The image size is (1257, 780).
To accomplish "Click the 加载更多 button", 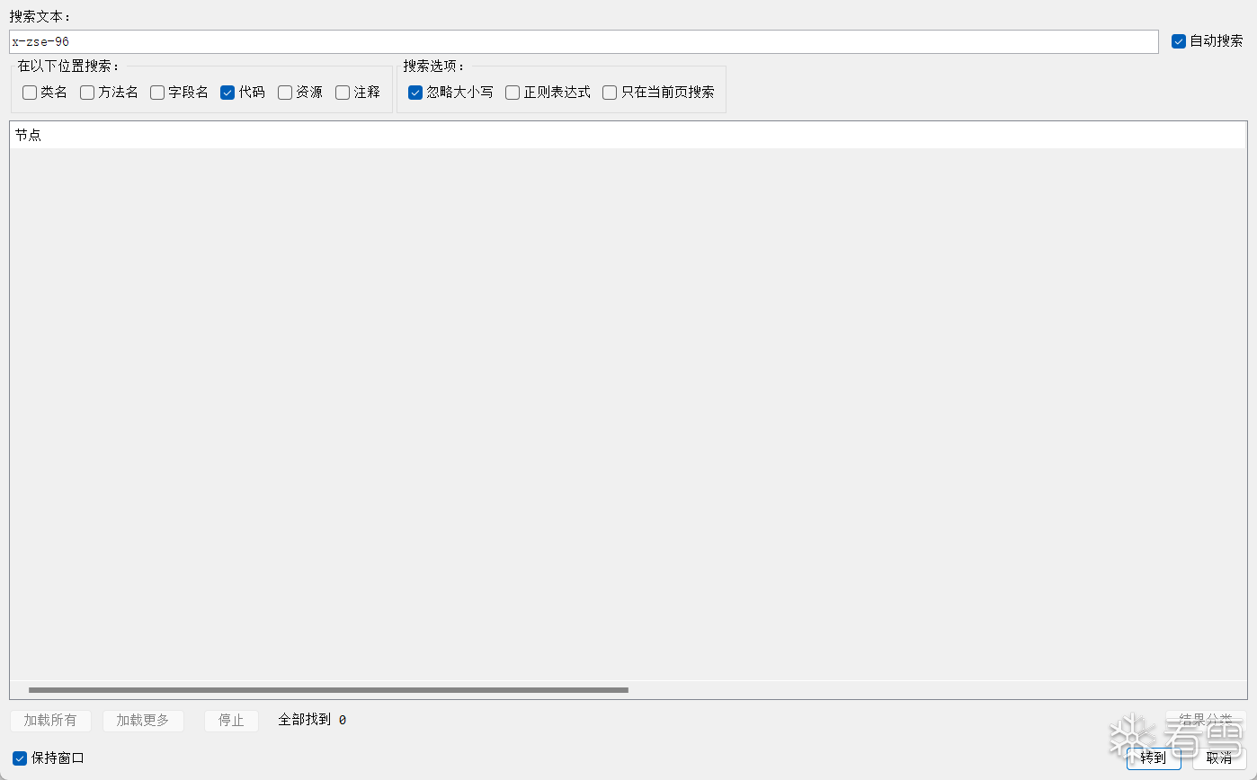I will pyautogui.click(x=143, y=721).
